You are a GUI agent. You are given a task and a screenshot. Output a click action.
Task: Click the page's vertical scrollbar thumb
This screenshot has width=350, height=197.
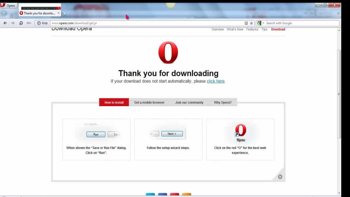coord(339,94)
